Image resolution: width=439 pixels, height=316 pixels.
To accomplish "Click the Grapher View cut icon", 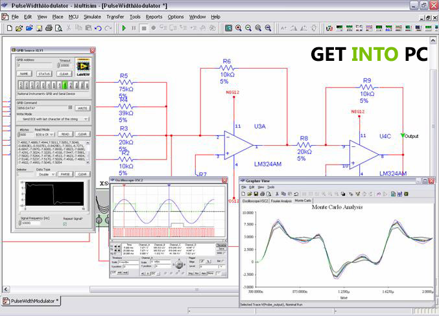I will click(277, 194).
